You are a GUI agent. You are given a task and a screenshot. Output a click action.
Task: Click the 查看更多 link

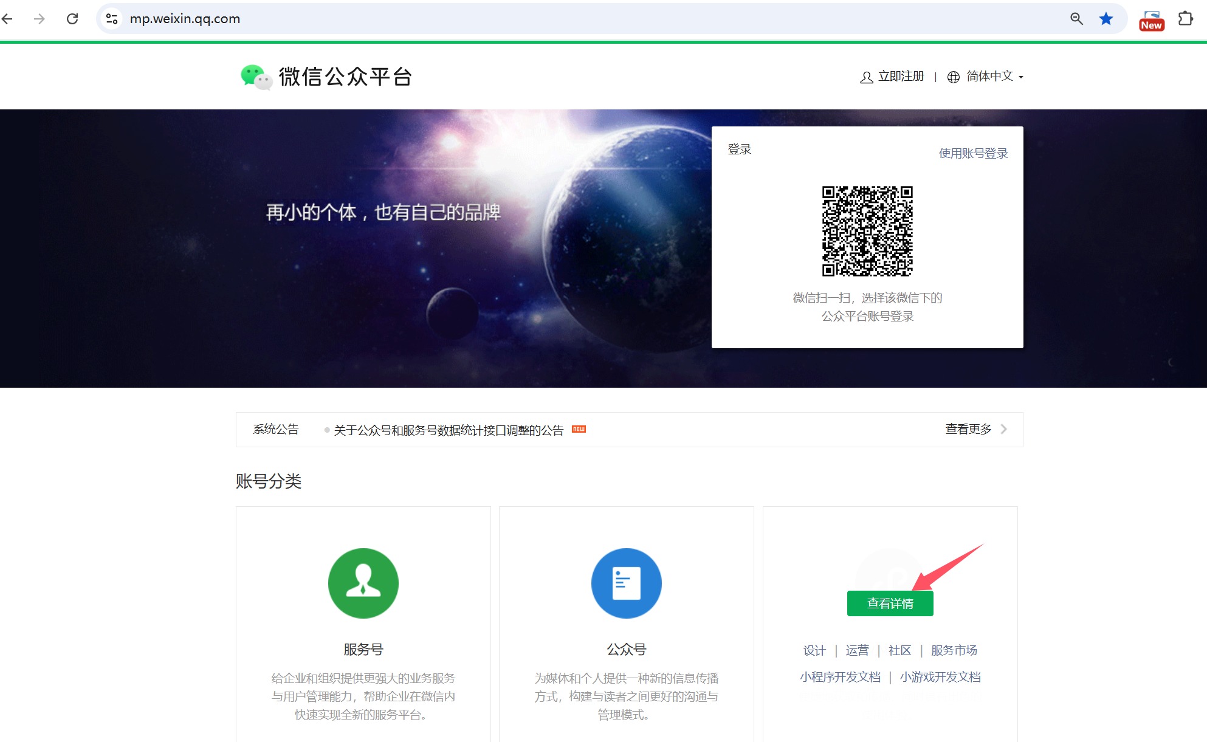[x=968, y=429]
